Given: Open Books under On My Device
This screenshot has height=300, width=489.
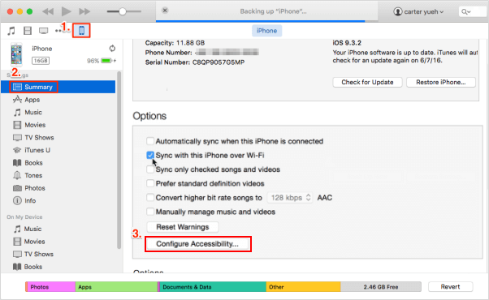Looking at the screenshot, I should click(x=28, y=267).
